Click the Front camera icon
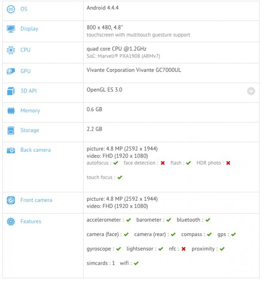Screen dimensions: 264x281 11,200
